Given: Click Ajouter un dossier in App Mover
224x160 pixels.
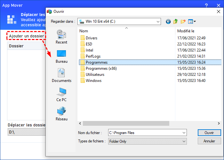Looking at the screenshot, I should point(26,36).
